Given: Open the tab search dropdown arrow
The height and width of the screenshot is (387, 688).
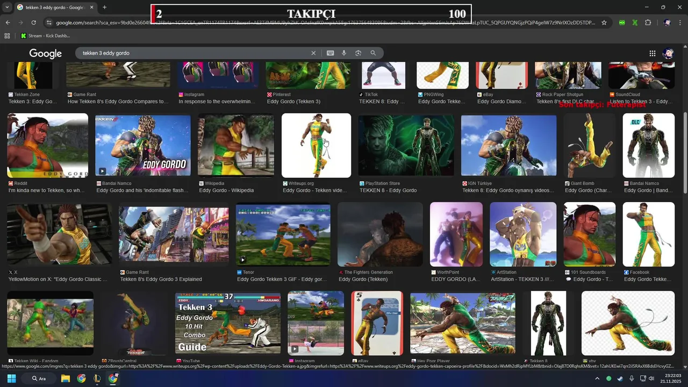Looking at the screenshot, I should coord(7,7).
